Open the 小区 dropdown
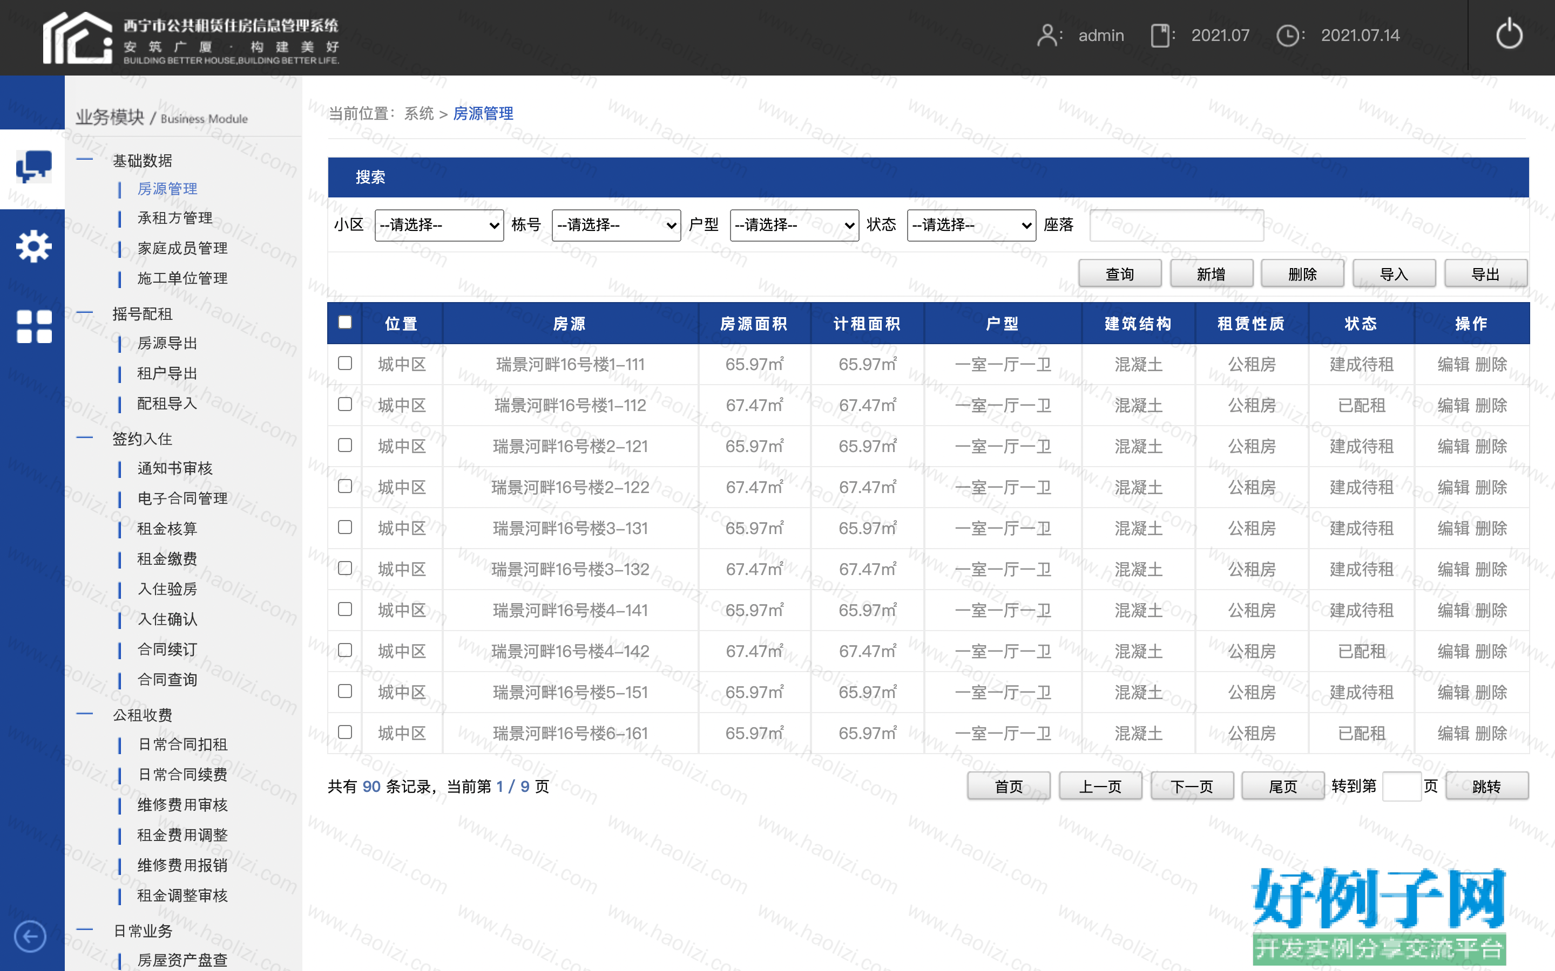 click(439, 225)
